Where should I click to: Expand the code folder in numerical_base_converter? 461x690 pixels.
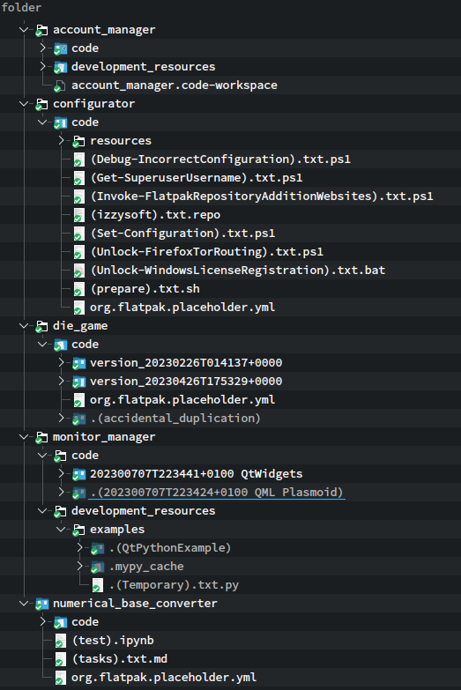(x=42, y=622)
